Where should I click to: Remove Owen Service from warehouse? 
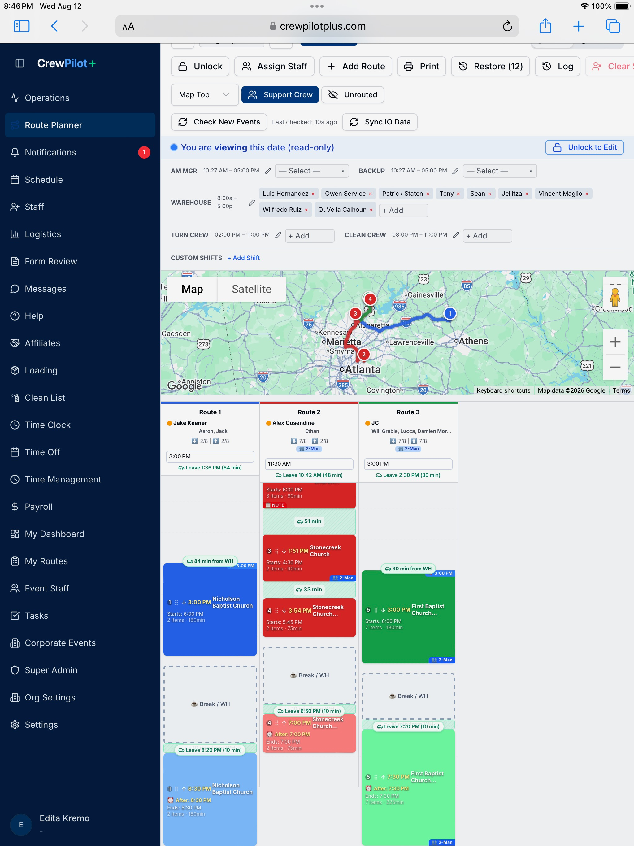point(370,194)
